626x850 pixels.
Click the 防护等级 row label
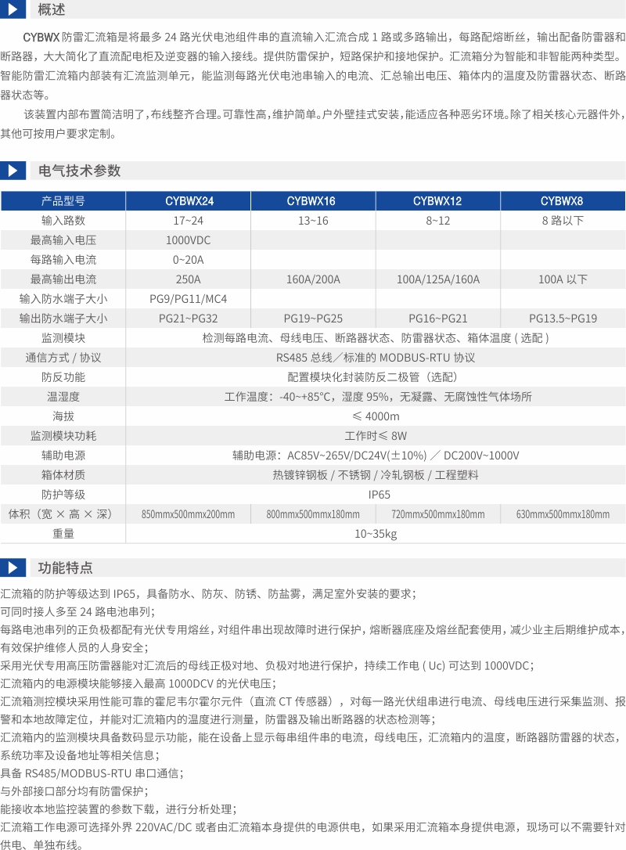[63, 494]
